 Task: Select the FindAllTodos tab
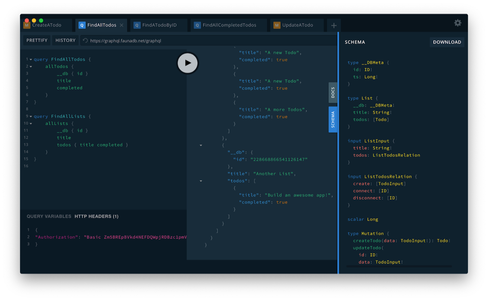[x=101, y=25]
